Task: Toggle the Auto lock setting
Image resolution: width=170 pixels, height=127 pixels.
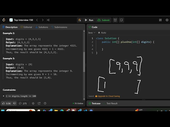Action: point(102,33)
